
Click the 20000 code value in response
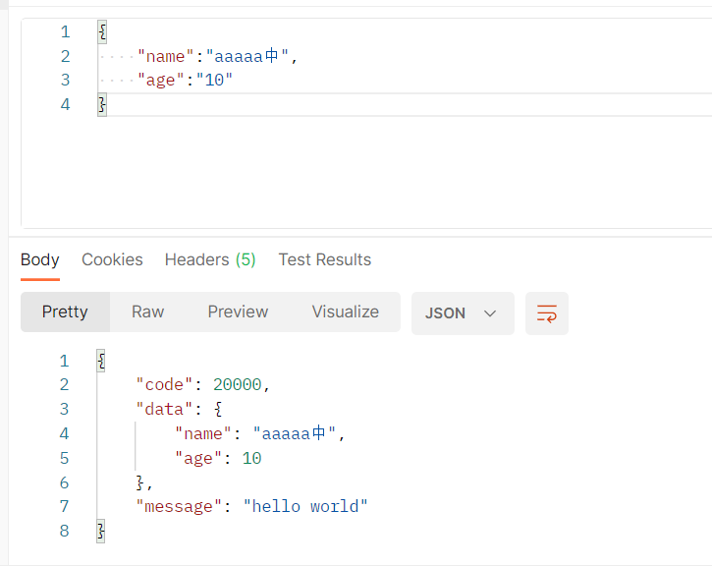tap(238, 385)
